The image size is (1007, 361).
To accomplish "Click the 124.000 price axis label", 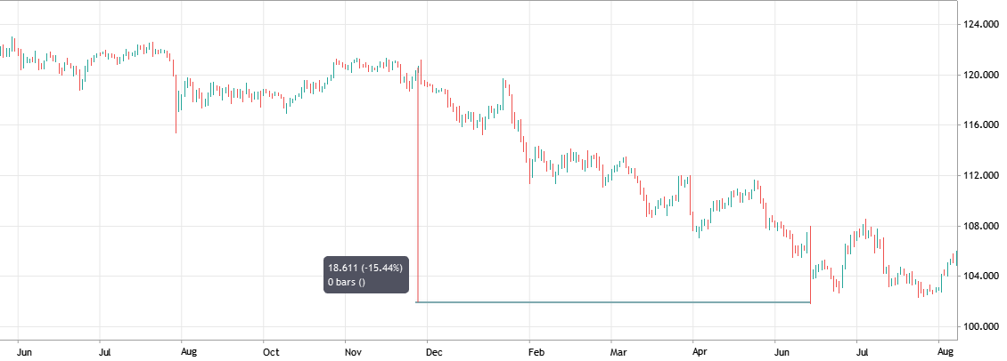I will tap(978, 24).
